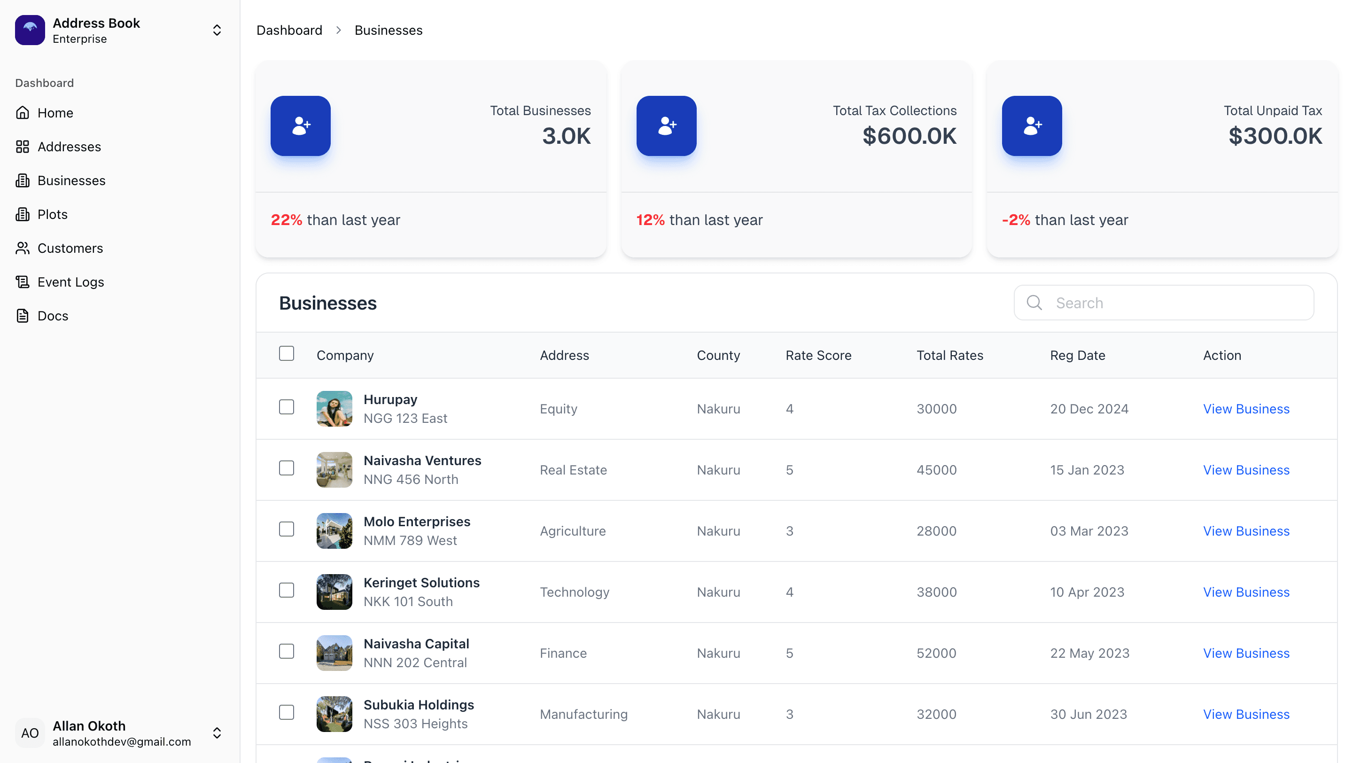Open the Plots menu item
This screenshot has height=763, width=1353.
pos(120,214)
